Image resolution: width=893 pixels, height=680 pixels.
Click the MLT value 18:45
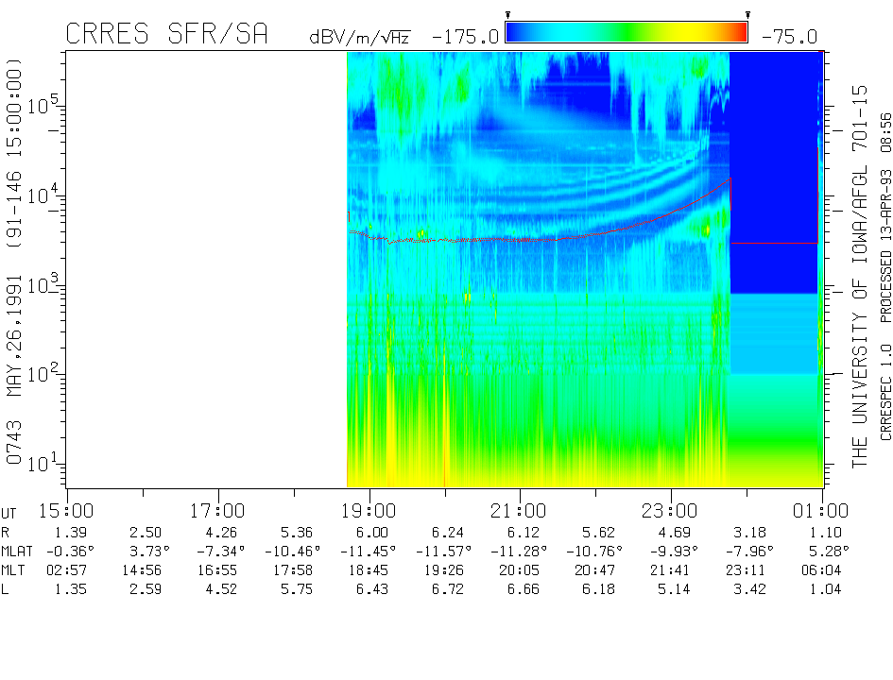(x=369, y=569)
